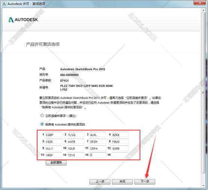
Task: Click activation code field 12 containing Q389
Action: point(120,148)
